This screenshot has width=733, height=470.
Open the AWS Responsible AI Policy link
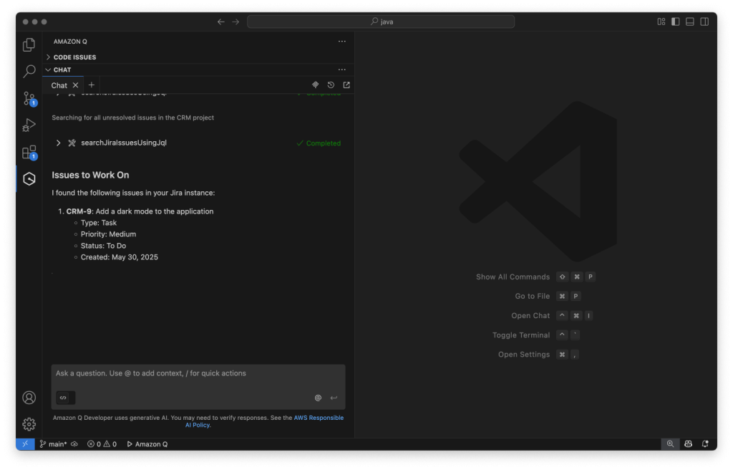pyautogui.click(x=319, y=417)
